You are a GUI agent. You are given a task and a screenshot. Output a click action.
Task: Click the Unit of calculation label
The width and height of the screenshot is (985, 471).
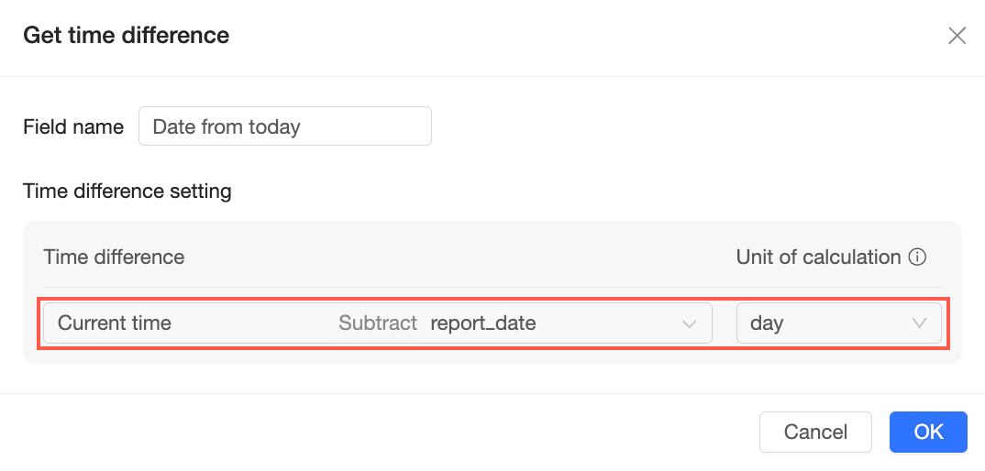coord(818,257)
